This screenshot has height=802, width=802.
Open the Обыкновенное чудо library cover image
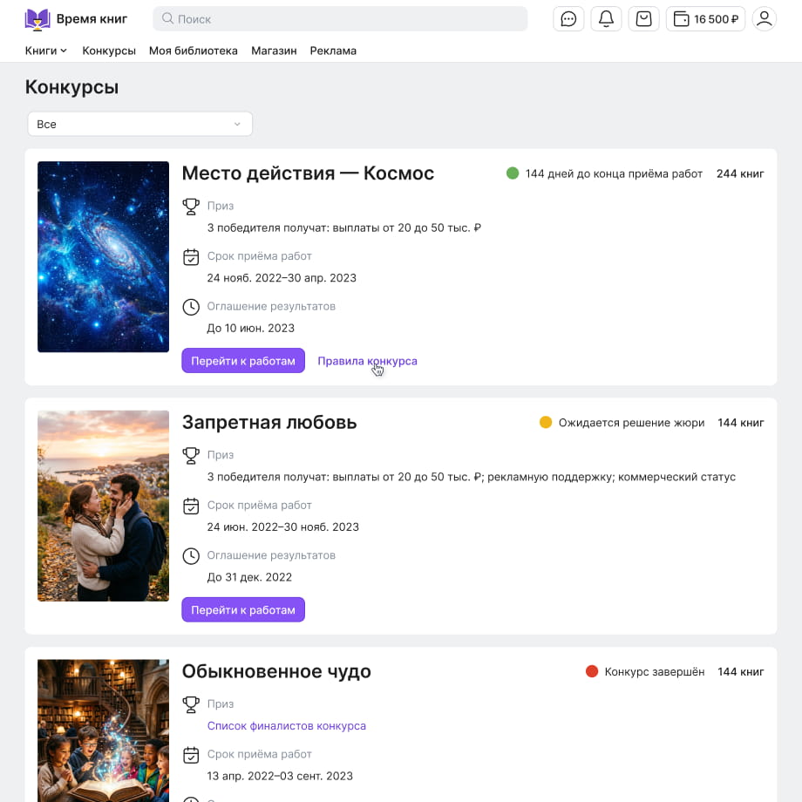pyautogui.click(x=104, y=731)
